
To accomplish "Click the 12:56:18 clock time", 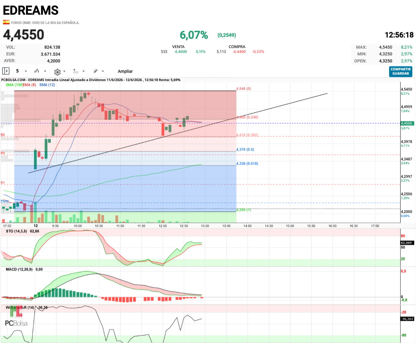I will [399, 35].
